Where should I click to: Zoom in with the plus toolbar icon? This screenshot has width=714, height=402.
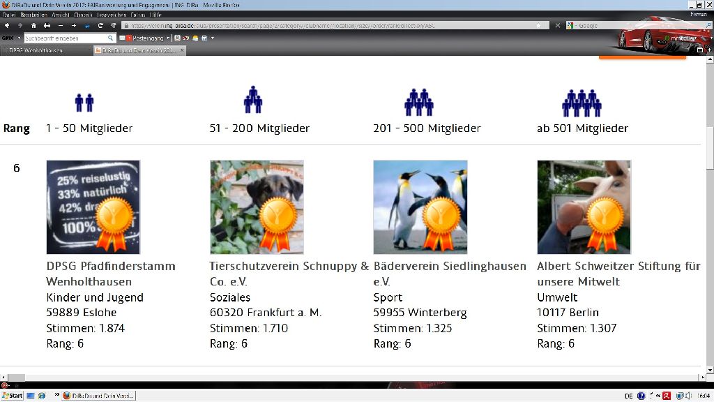point(74,26)
